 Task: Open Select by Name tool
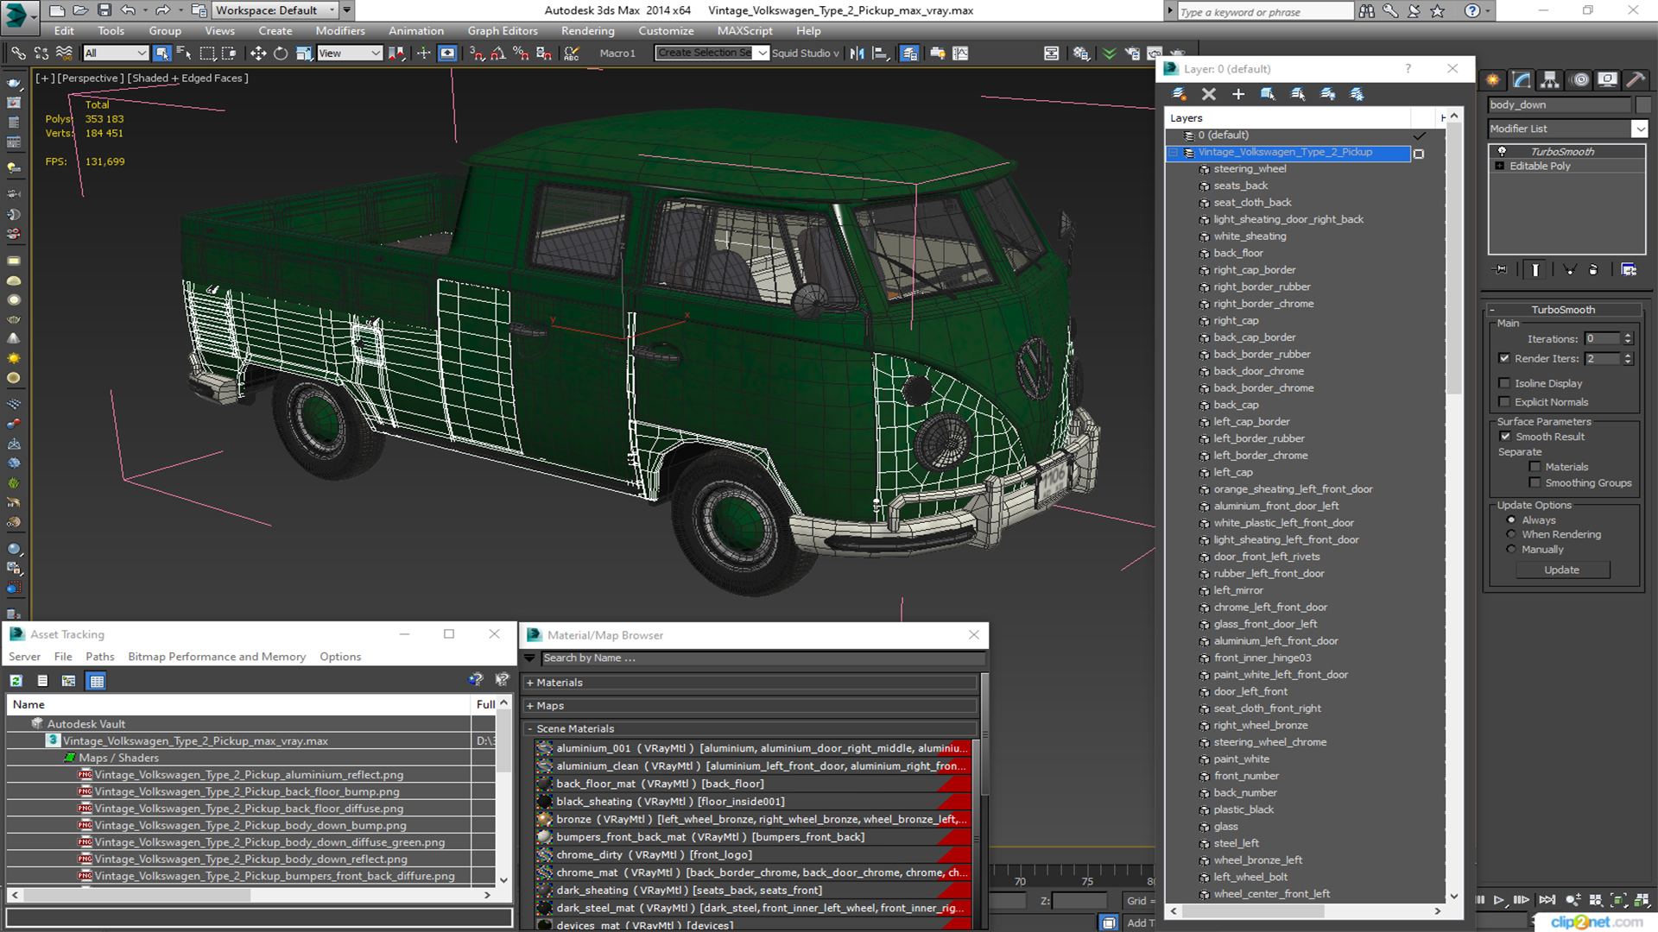click(x=184, y=54)
